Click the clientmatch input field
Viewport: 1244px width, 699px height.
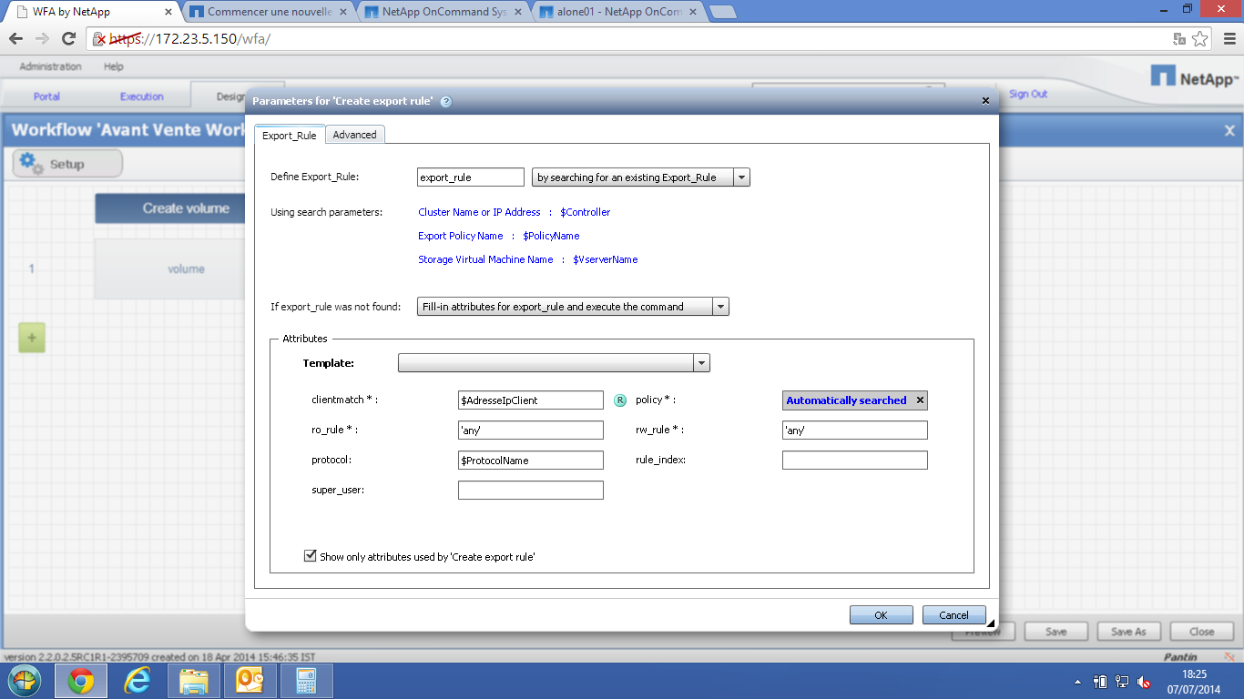[531, 400]
